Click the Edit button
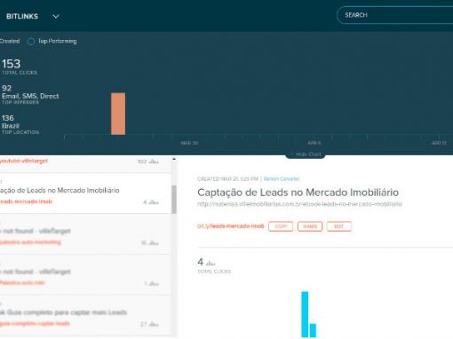The width and height of the screenshot is (453, 339). pyautogui.click(x=339, y=226)
